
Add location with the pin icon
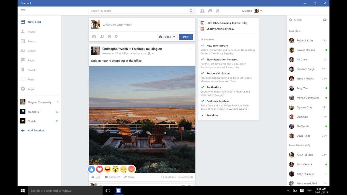coord(116,37)
